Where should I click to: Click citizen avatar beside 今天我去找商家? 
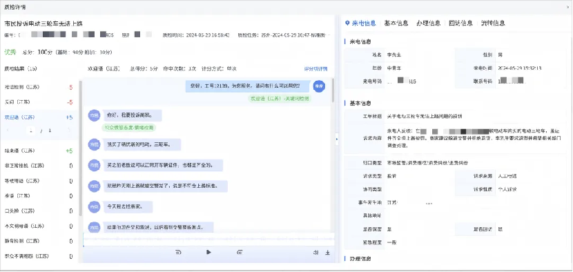point(95,207)
